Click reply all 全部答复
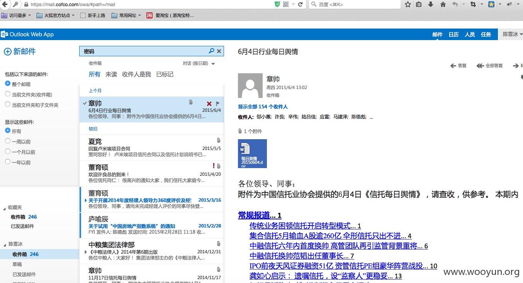Viewport: 523px width, 283px height. [490, 66]
